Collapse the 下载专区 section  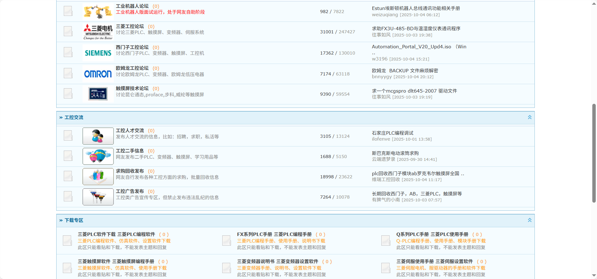click(x=529, y=220)
